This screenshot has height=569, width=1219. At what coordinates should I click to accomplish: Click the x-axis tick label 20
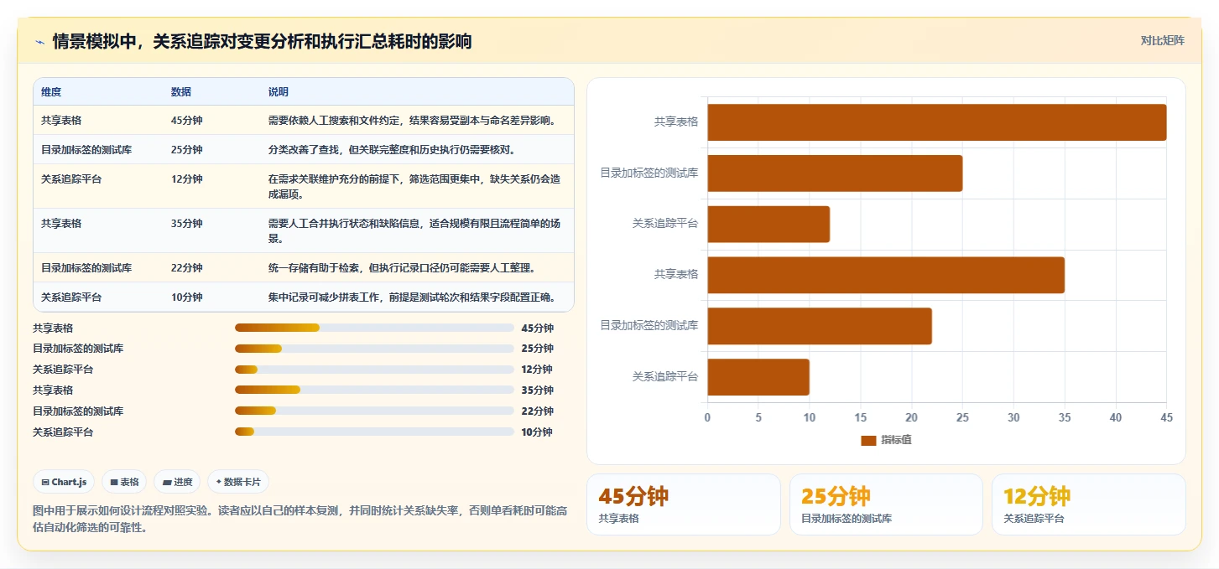click(912, 417)
